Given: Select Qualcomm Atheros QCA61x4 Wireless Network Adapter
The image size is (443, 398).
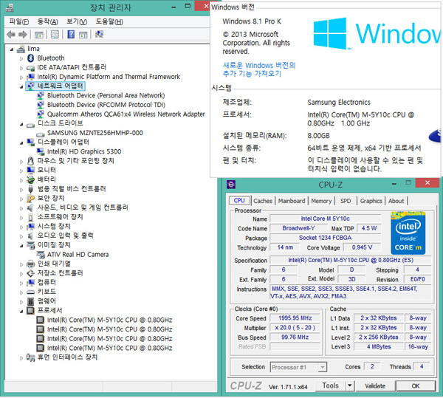Looking at the screenshot, I should pos(126,114).
